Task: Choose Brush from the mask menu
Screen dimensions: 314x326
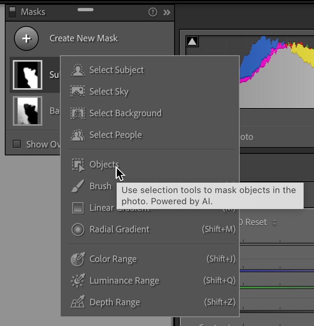Action: [101, 186]
